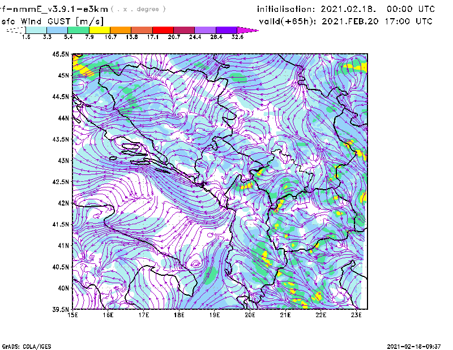453x350 pixels.
Task: Click the 17E longitude label
Action: 144,315
